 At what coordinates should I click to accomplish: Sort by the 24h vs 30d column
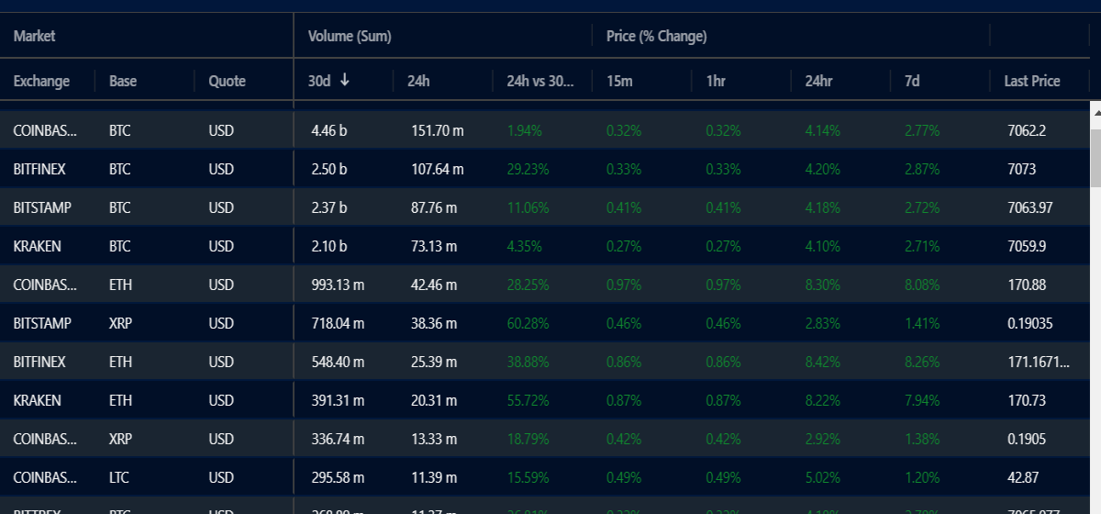pyautogui.click(x=539, y=81)
